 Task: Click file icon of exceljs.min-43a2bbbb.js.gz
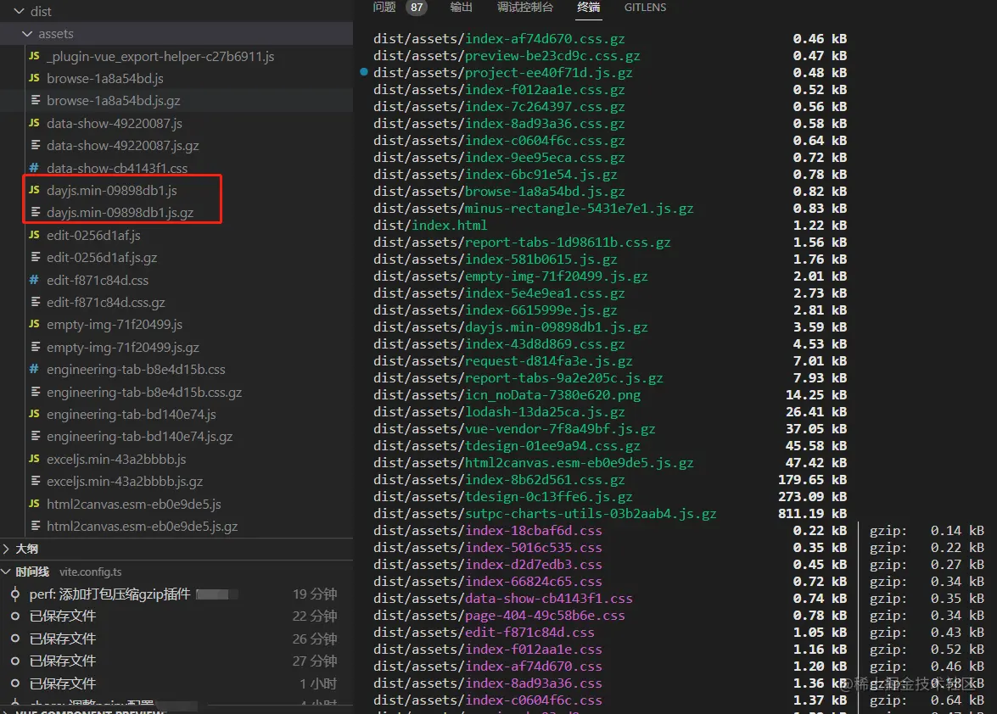click(x=35, y=481)
